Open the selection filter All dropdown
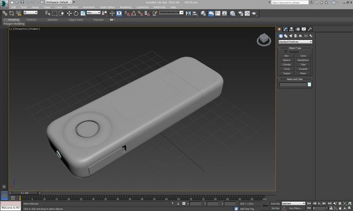Image resolution: width=353 pixels, height=211 pixels. tap(30, 13)
